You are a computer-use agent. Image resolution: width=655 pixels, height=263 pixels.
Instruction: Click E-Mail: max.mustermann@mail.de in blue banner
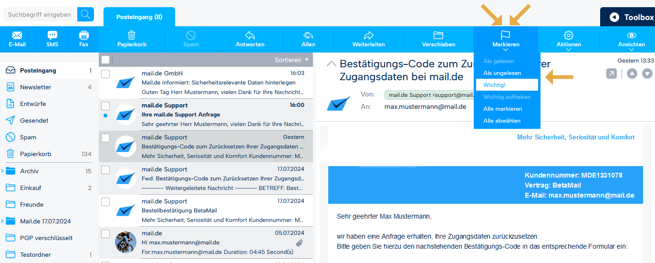[580, 195]
